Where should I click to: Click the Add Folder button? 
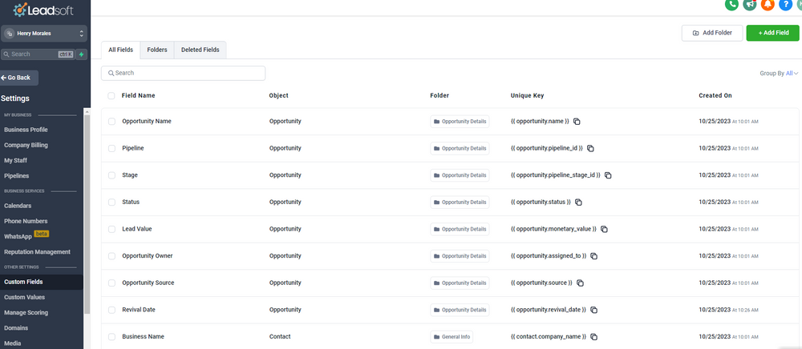712,33
